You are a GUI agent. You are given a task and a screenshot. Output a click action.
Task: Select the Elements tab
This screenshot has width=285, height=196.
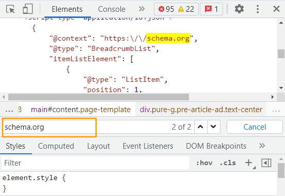(67, 9)
